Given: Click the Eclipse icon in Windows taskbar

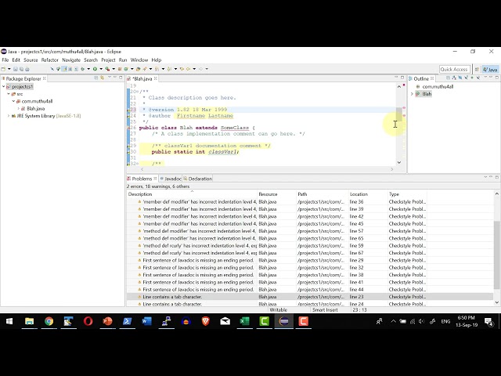Looking at the screenshot, I should (283, 321).
